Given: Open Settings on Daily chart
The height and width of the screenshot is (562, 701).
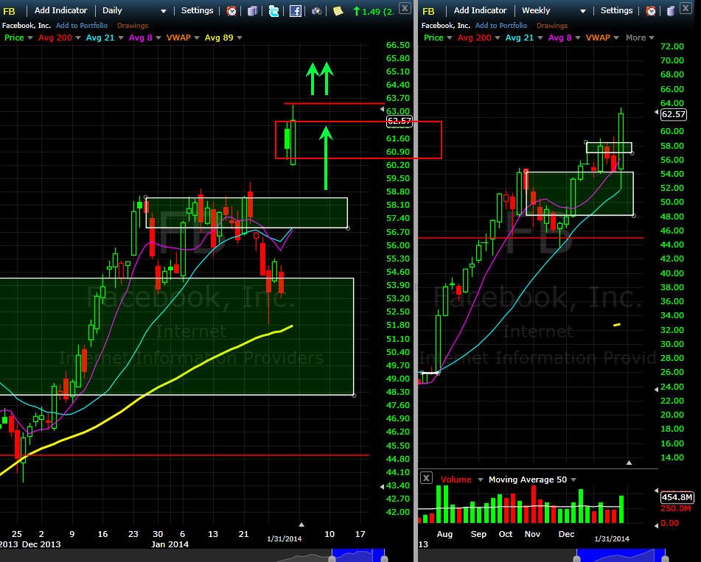Looking at the screenshot, I should pos(197,10).
